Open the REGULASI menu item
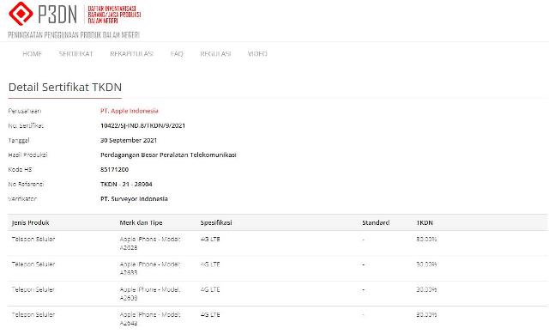The height and width of the screenshot is (334, 549). pyautogui.click(x=215, y=53)
